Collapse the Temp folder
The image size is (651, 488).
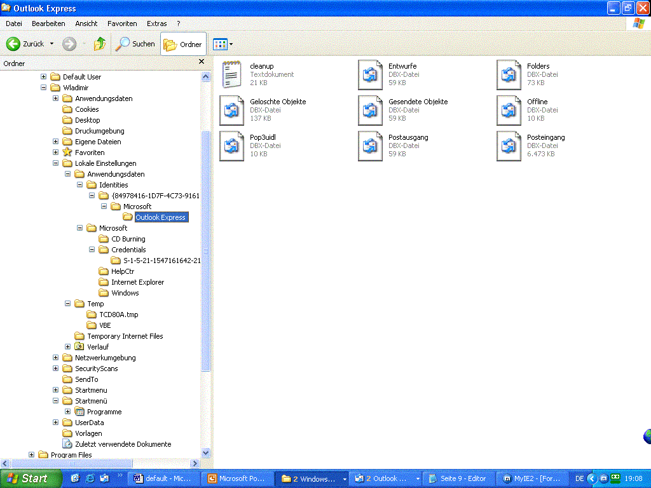coord(67,303)
